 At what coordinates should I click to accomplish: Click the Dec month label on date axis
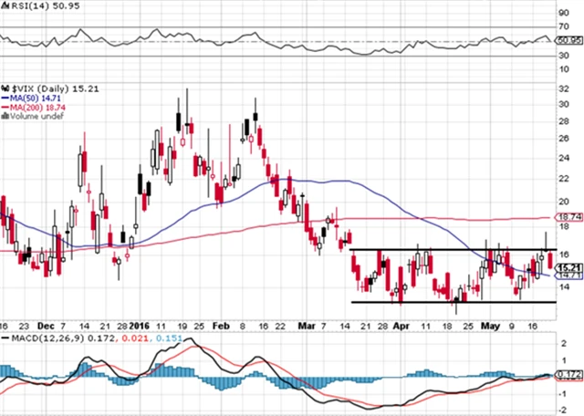click(46, 327)
